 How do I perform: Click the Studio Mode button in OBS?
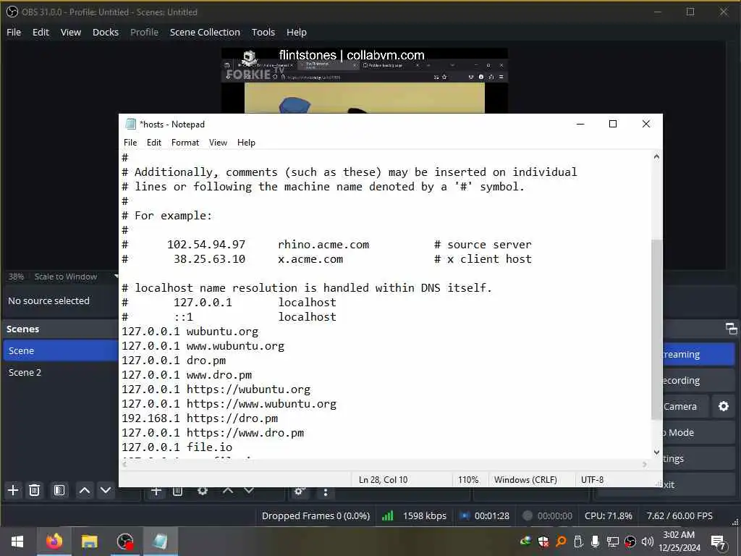tap(698, 432)
